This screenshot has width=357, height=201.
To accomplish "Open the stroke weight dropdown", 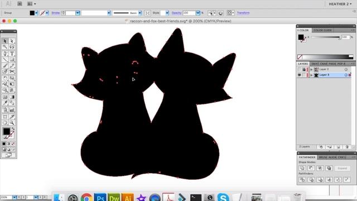I will [x=78, y=13].
